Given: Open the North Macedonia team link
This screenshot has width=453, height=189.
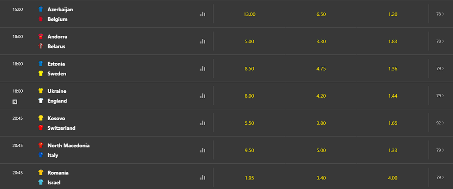Looking at the screenshot, I should 68,146.
